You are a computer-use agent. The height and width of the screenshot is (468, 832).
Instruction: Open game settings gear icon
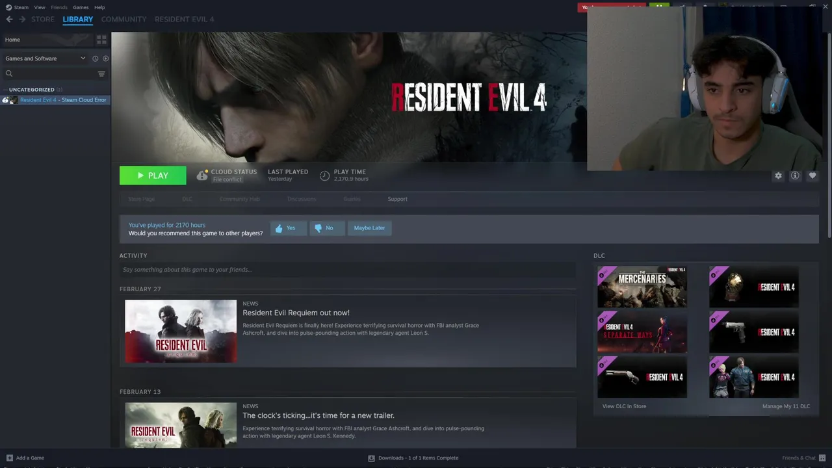[778, 175]
